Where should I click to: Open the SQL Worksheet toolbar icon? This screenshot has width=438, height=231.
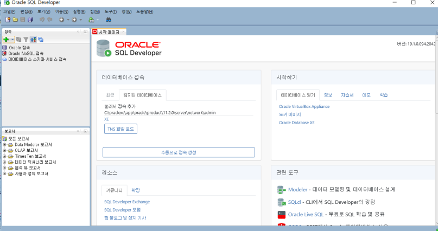pyautogui.click(x=91, y=20)
